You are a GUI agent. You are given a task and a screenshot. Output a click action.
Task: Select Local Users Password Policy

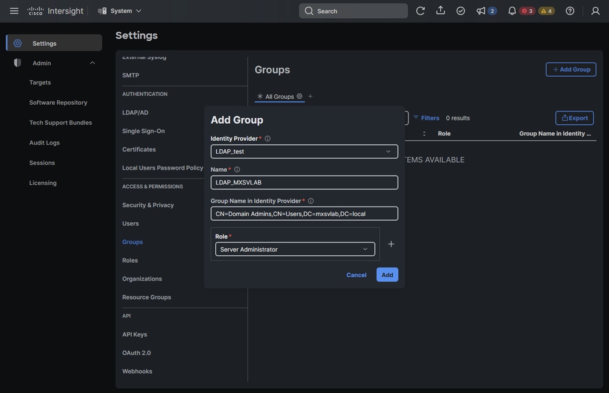(x=162, y=168)
